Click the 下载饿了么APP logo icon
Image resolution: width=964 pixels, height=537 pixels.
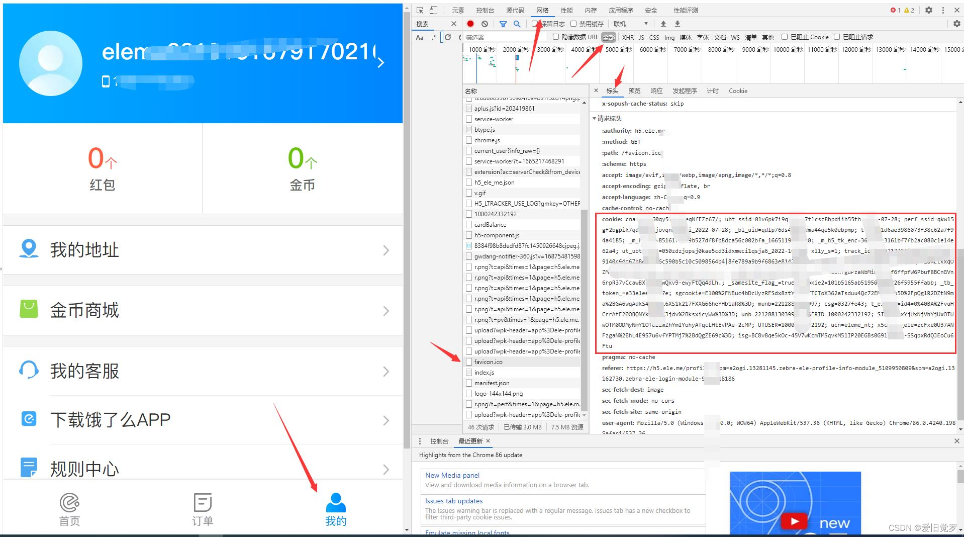[29, 418]
